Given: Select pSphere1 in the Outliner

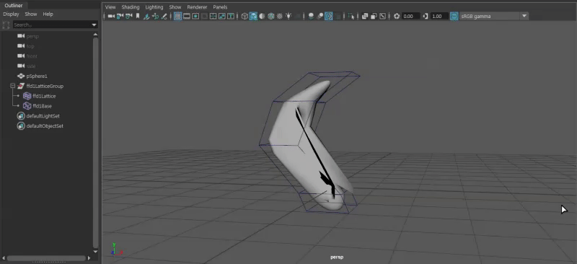Looking at the screenshot, I should 37,76.
